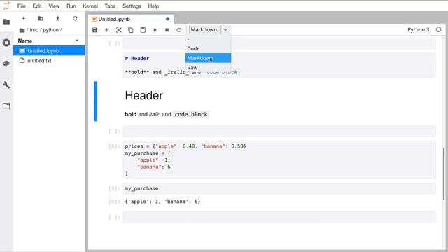Open the View menu
Viewport: 448px width, 252px height.
(54, 6)
